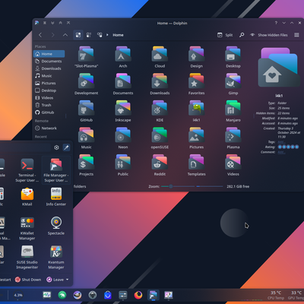
Task: Select the openSUSE folder icon
Action: click(x=160, y=135)
